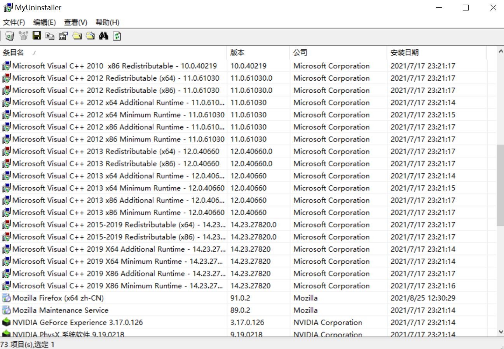The width and height of the screenshot is (504, 349).
Task: Click the scrollbar up arrow
Action: tap(501, 52)
